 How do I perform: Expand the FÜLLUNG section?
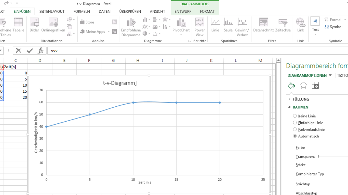289,99
